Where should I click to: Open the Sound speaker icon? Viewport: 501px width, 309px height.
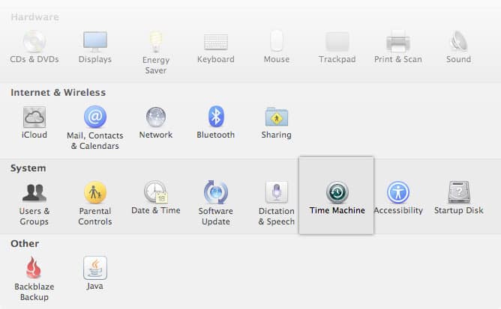point(458,41)
